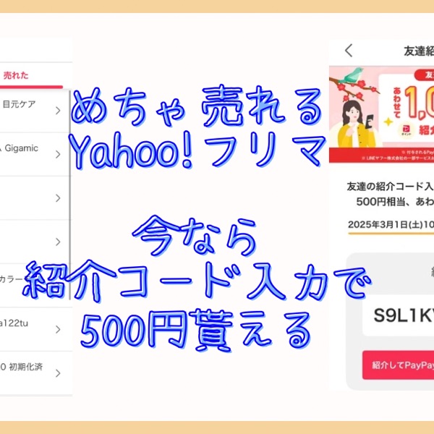
Task: Go back using the left arrow icon
Action: 349,51
